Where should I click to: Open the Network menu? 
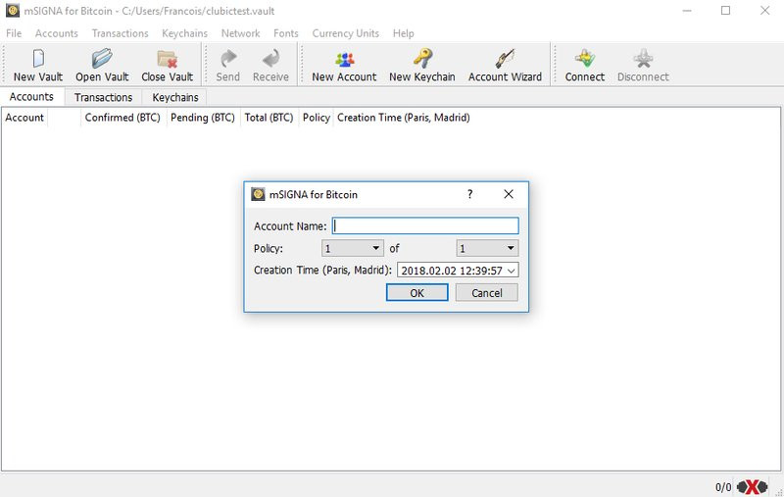pyautogui.click(x=240, y=33)
